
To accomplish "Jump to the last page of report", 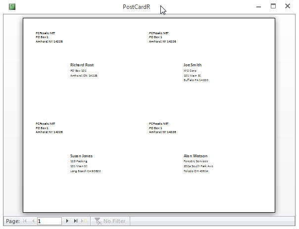I will pyautogui.click(x=76, y=221).
